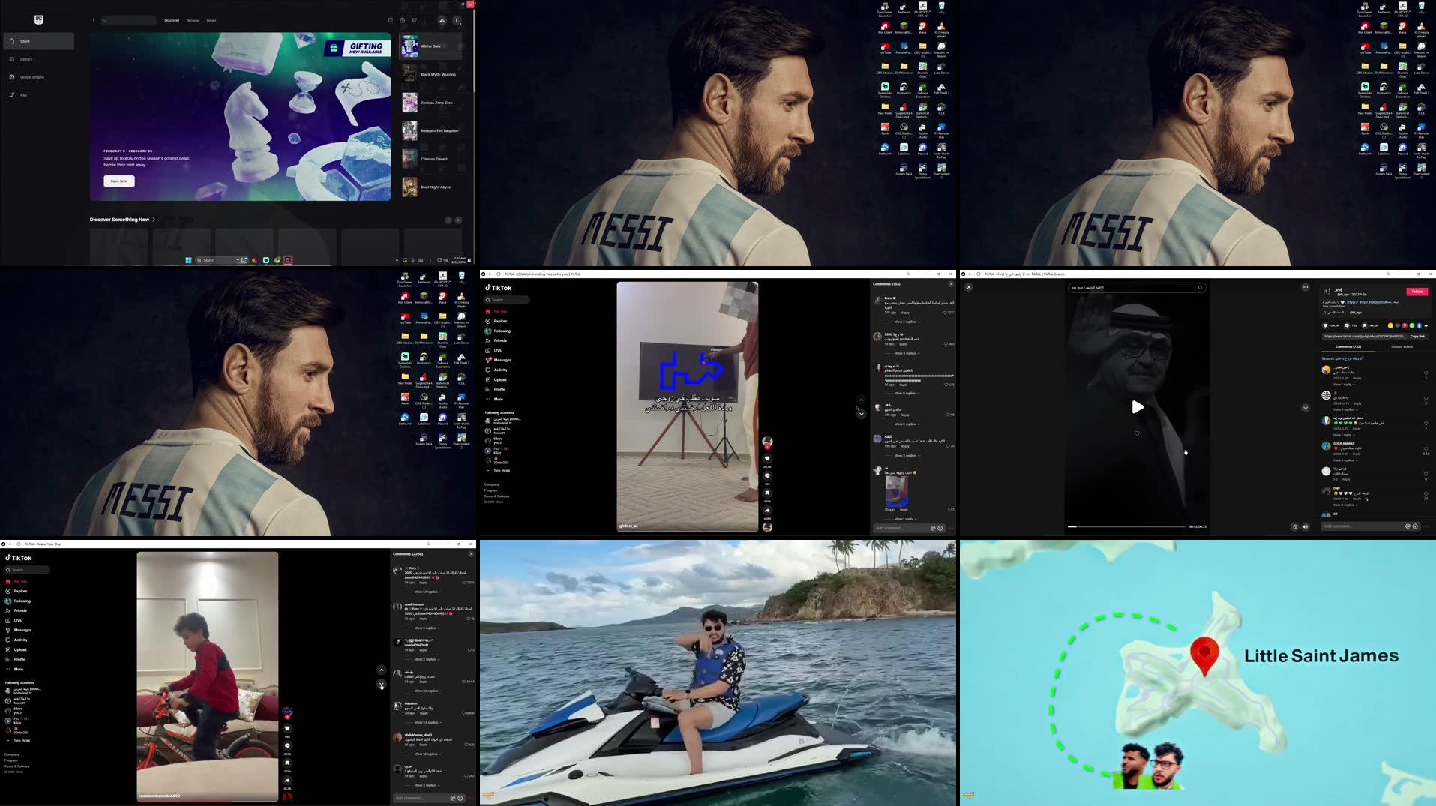The height and width of the screenshot is (806, 1436).
Task: Select Explore in the TikTok menu
Action: 500,321
